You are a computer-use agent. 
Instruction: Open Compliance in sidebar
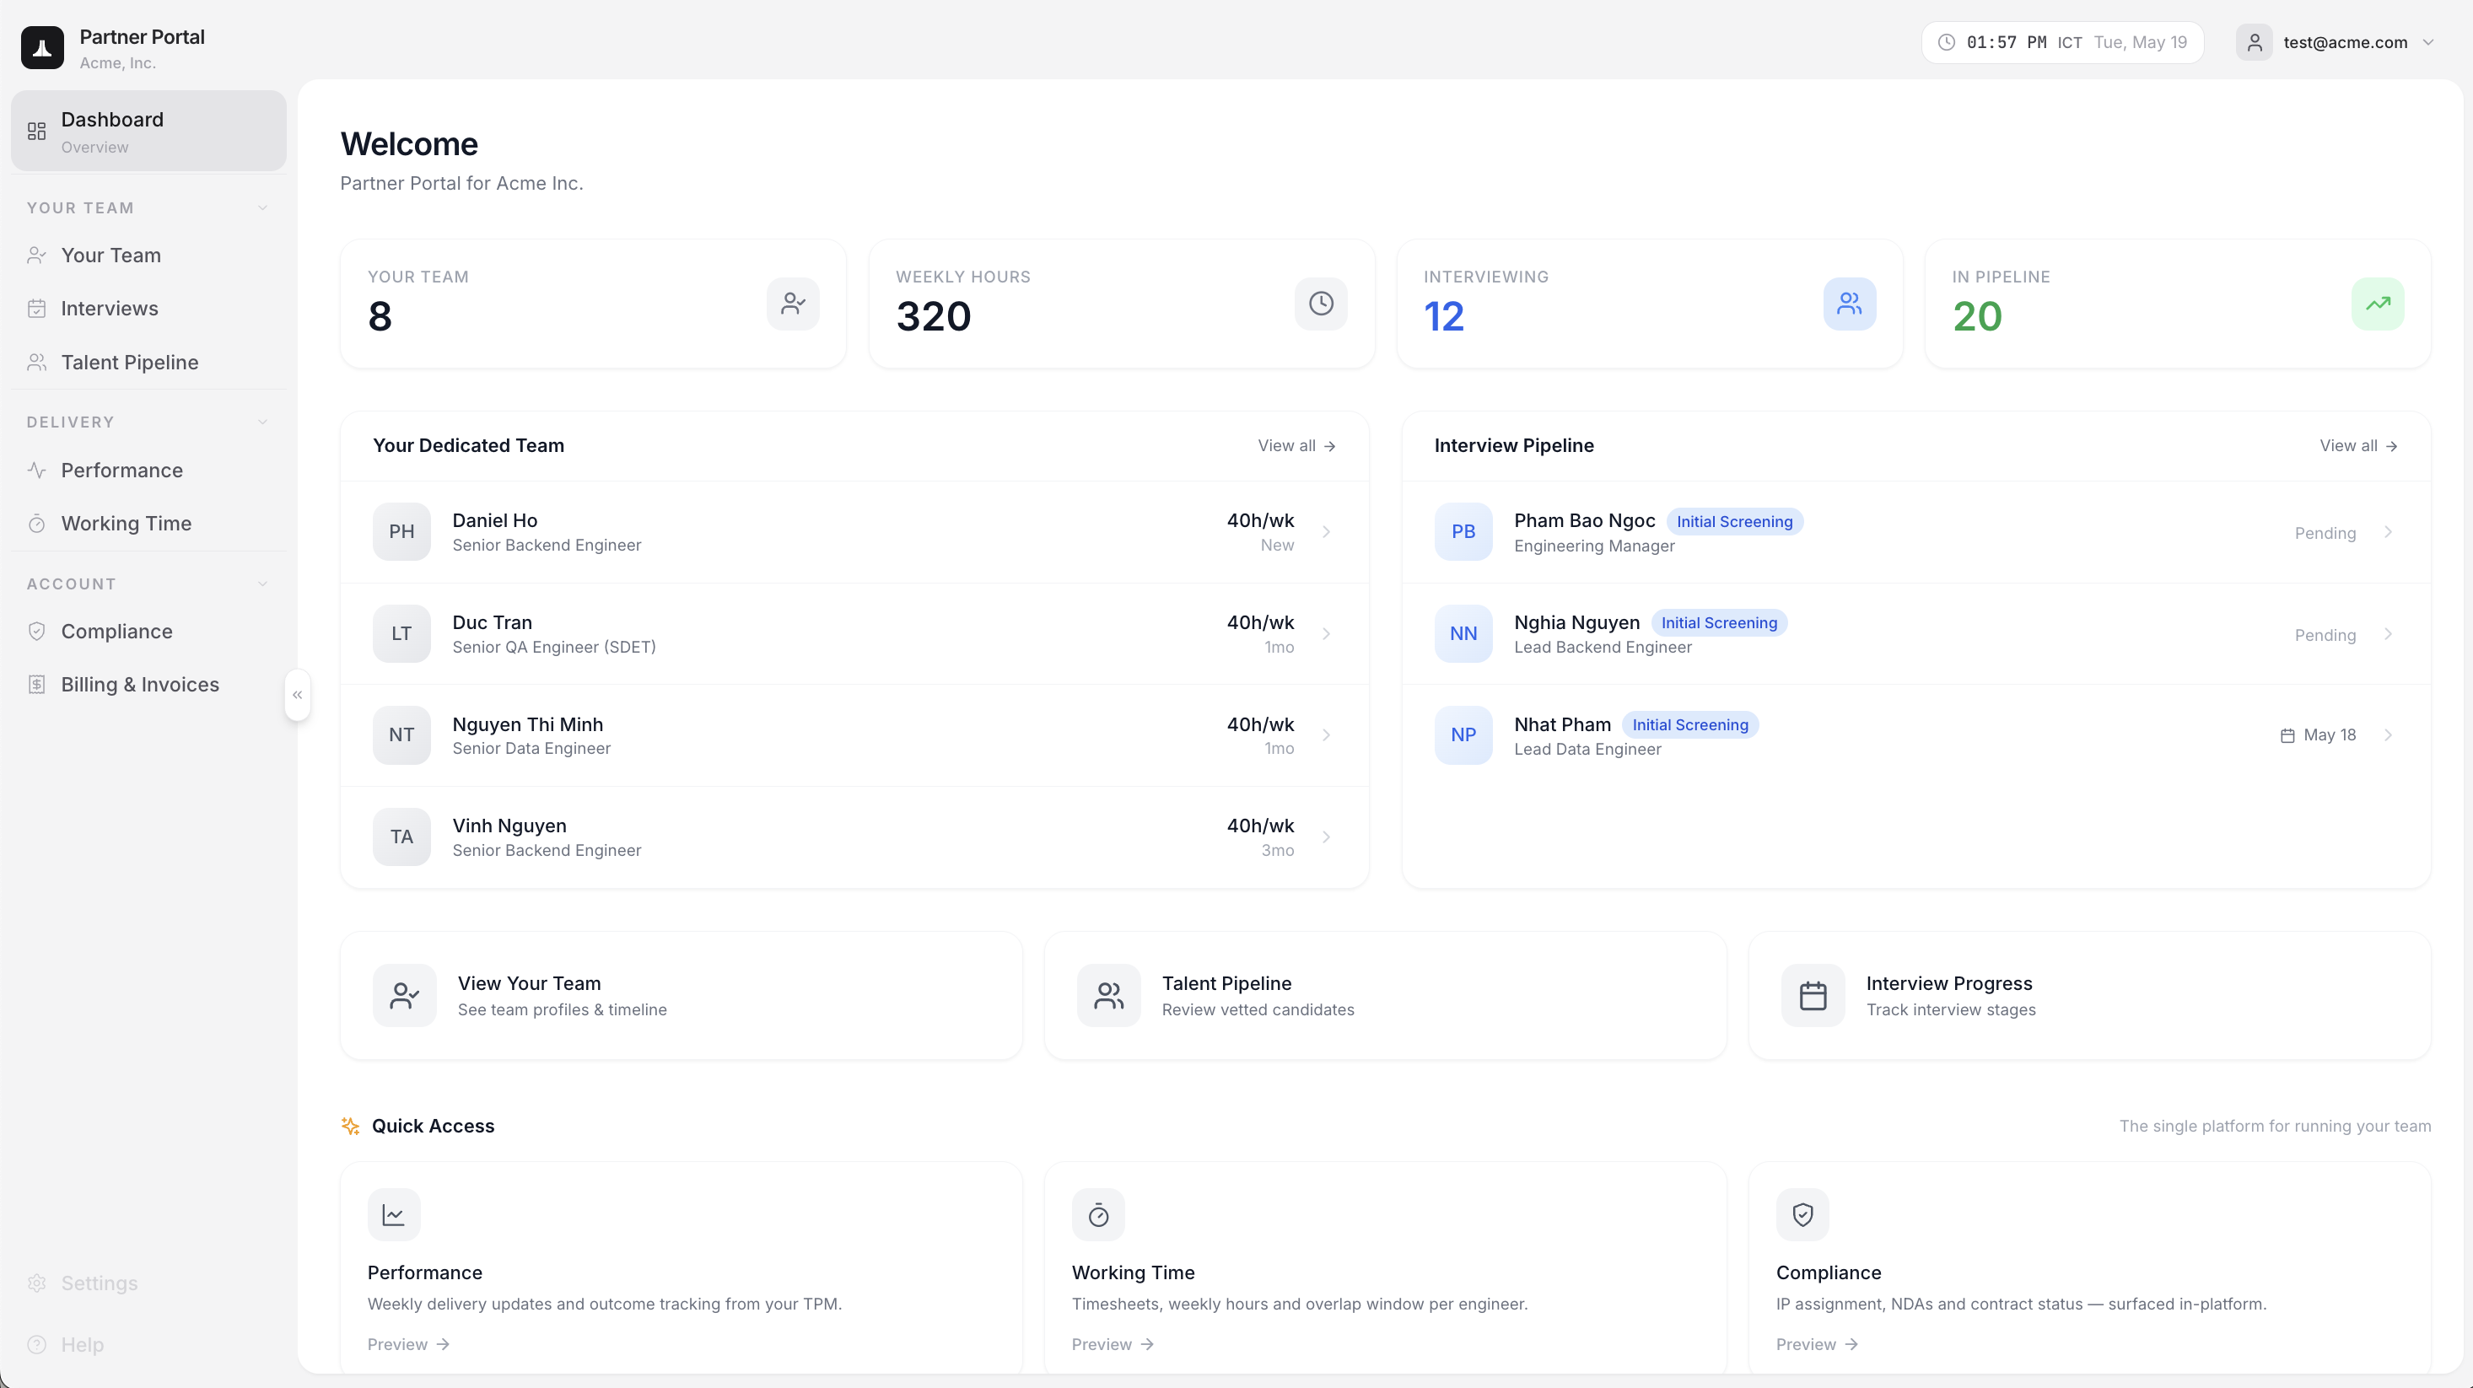[148, 632]
